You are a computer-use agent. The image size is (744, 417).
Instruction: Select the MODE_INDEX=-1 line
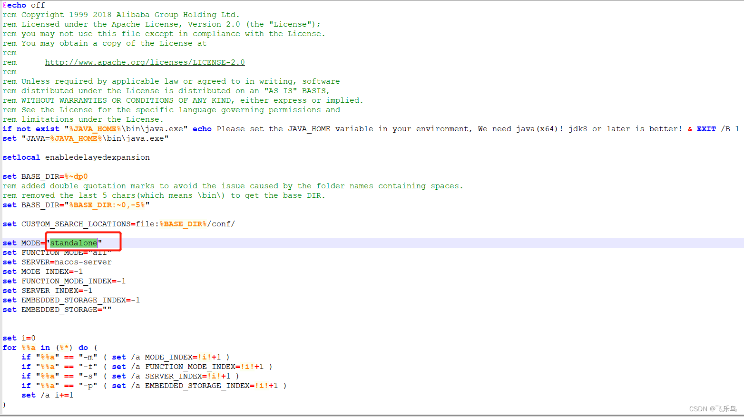[45, 272]
